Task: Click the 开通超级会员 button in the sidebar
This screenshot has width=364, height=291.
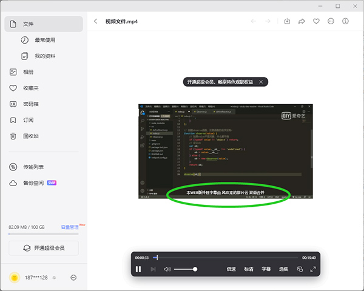Action: coord(44,248)
